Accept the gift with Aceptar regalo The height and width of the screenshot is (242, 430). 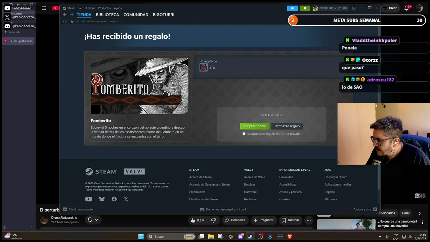pos(255,126)
